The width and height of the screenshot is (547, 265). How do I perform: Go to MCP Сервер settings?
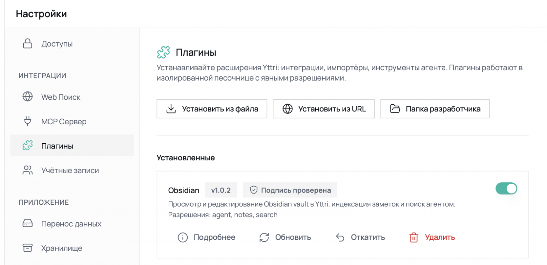point(72,121)
